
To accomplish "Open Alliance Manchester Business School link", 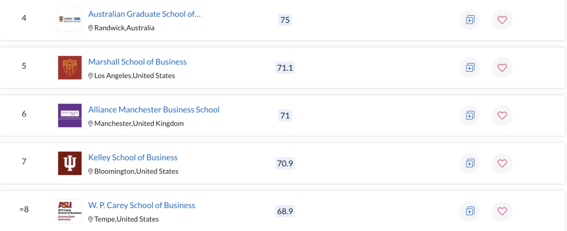I will pyautogui.click(x=154, y=109).
